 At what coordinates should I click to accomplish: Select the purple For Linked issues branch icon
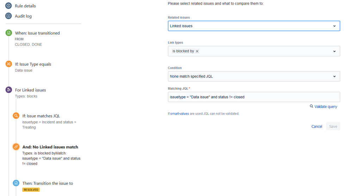click(x=8, y=90)
